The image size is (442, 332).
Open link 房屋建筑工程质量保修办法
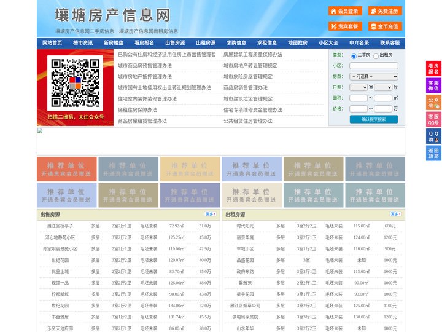tap(253, 55)
